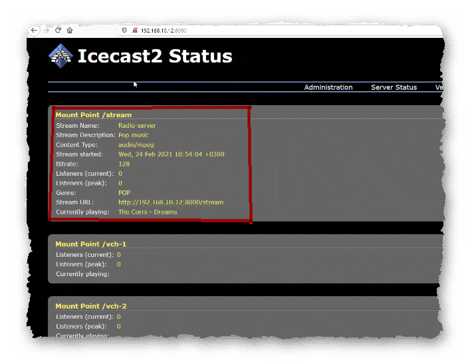Screen dimensions: 468x362
Task: Open the Administration menu link
Action: pyautogui.click(x=328, y=87)
